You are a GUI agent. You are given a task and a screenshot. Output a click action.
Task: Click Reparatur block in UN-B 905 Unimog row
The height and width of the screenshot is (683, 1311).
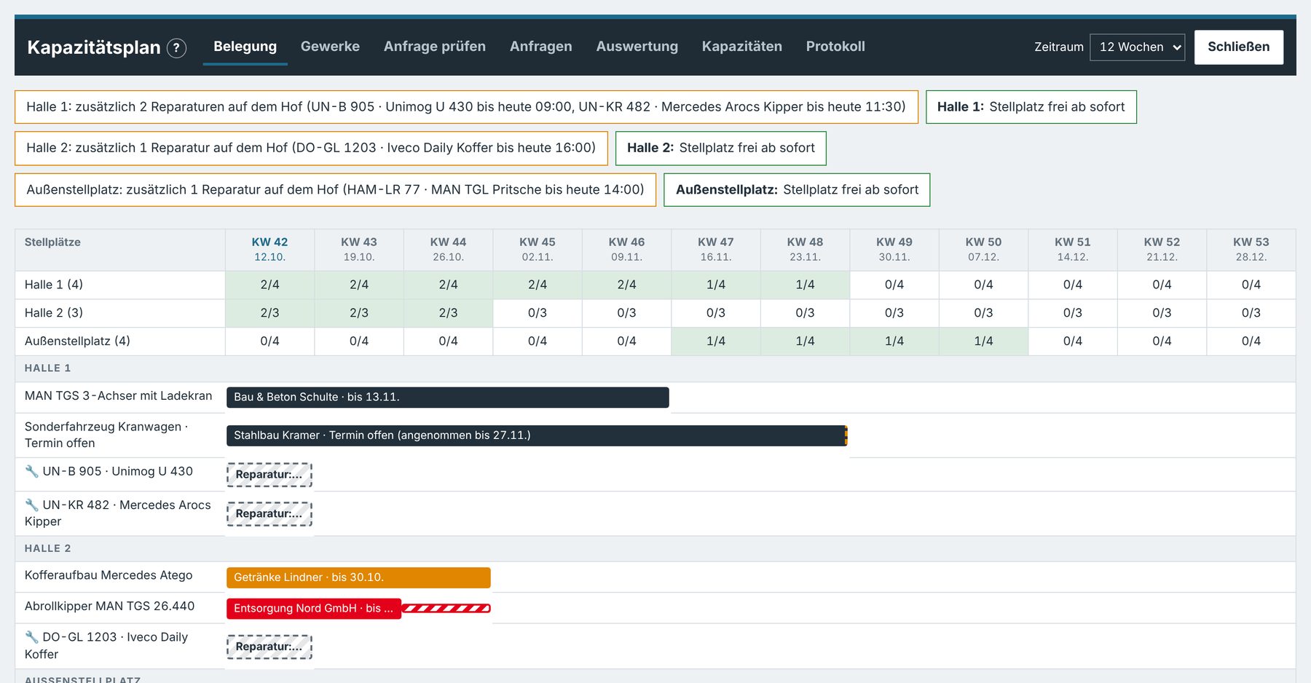[x=269, y=475]
